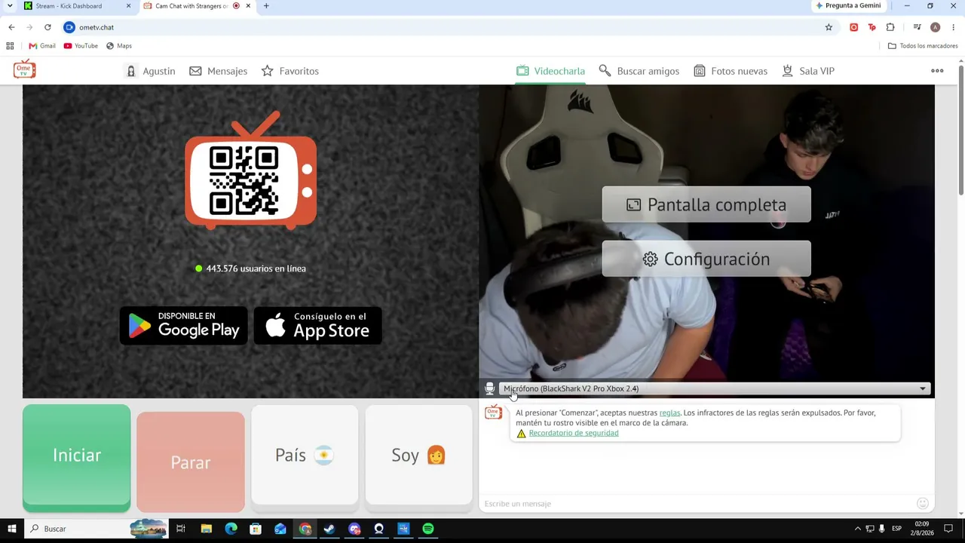Open the media controls toolbar icon
This screenshot has width=965, height=543.
tap(917, 27)
